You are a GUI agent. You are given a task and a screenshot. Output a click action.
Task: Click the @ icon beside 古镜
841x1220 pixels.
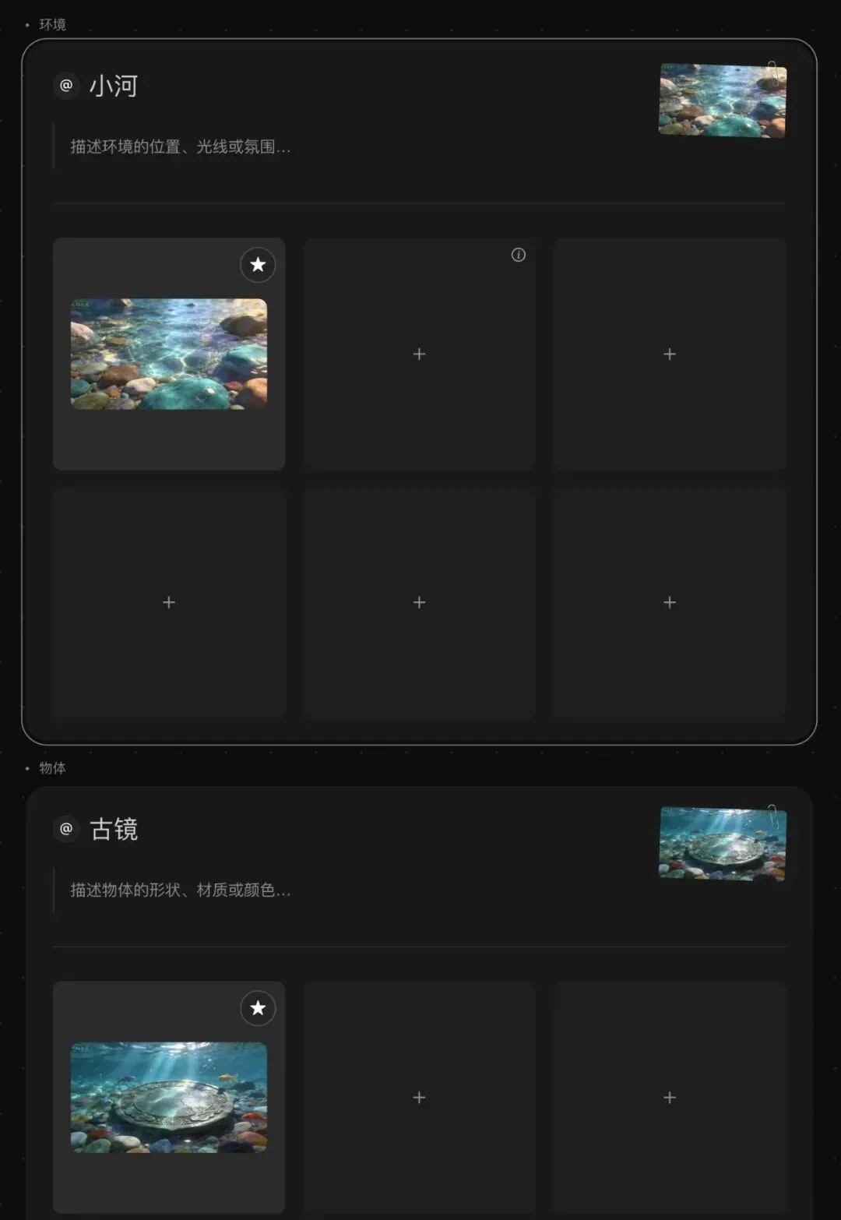[x=66, y=828]
